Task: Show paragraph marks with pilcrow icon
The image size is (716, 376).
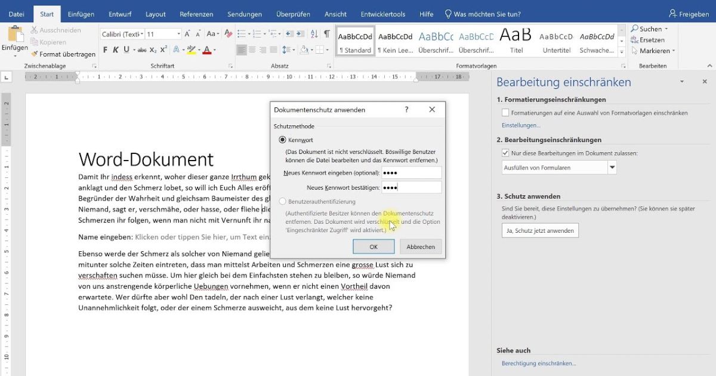Action: [x=327, y=34]
